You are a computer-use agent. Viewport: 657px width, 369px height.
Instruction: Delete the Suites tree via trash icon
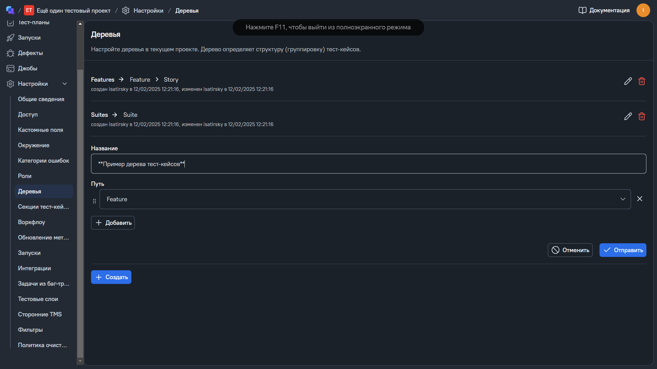pyautogui.click(x=642, y=117)
